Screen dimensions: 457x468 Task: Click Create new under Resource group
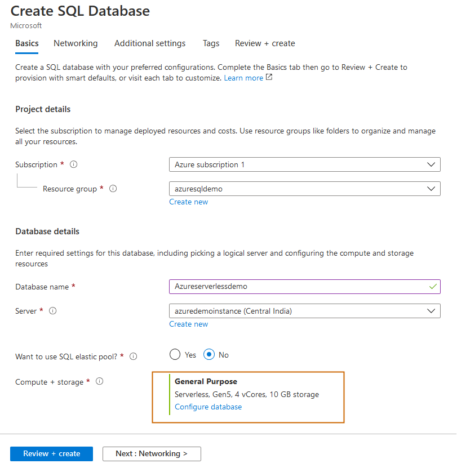click(x=188, y=202)
